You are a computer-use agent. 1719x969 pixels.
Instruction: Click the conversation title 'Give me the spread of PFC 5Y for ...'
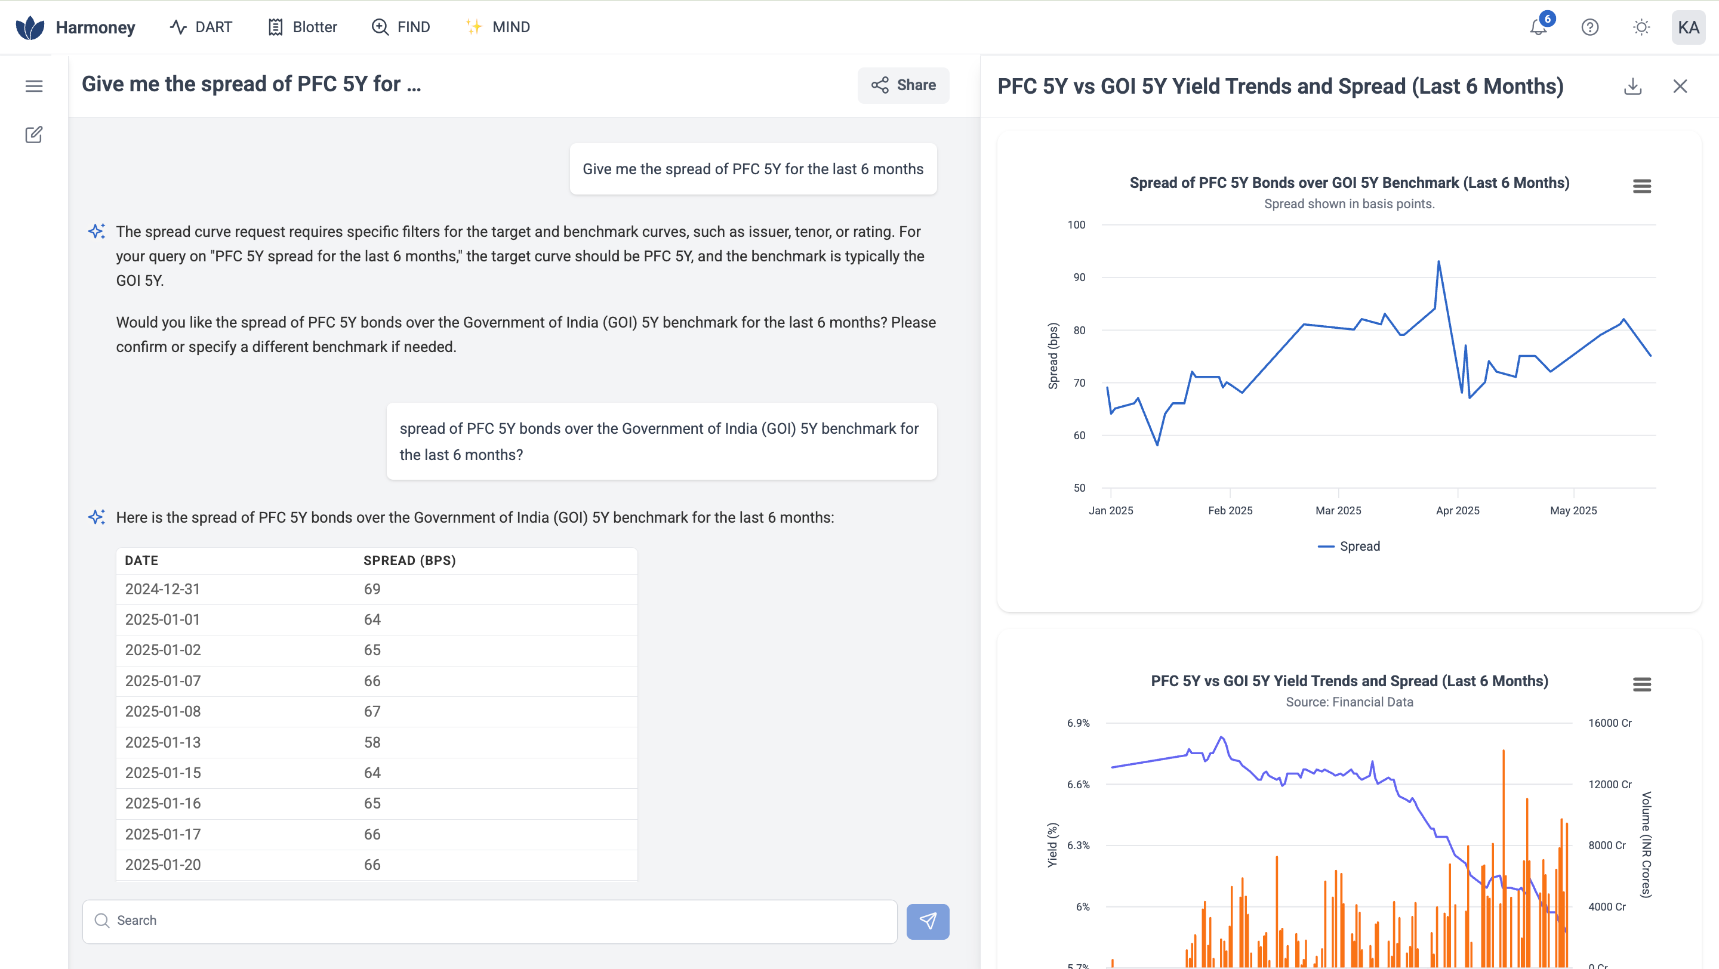[251, 85]
